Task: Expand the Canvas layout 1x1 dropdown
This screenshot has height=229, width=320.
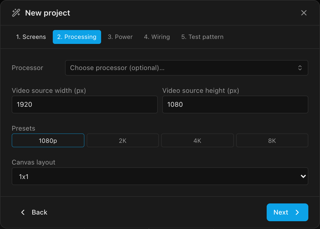Action: coord(160,176)
